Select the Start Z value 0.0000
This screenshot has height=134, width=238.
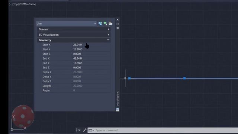(77, 54)
